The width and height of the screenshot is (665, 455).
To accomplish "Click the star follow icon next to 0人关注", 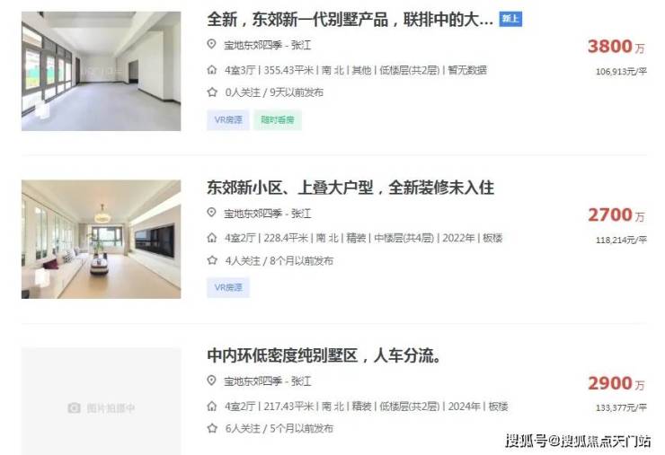I will pos(212,92).
